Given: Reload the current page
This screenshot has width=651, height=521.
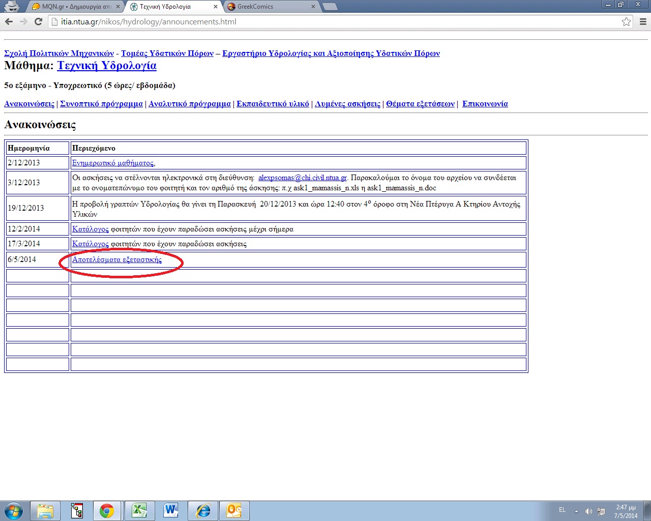Looking at the screenshot, I should 38,21.
